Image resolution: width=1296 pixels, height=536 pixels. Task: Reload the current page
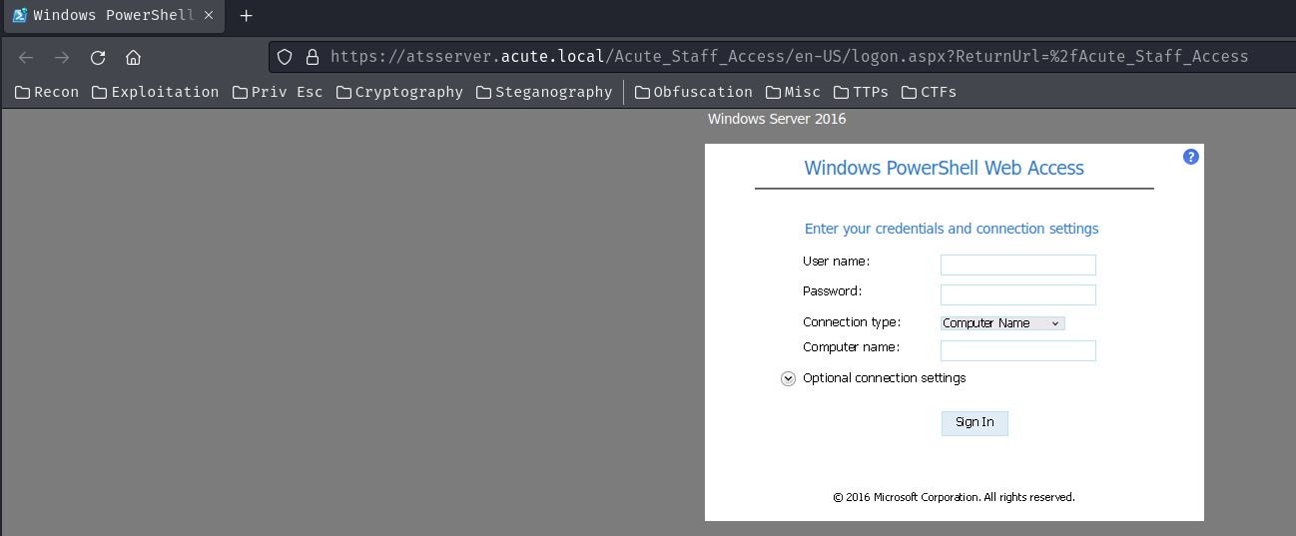coord(98,57)
